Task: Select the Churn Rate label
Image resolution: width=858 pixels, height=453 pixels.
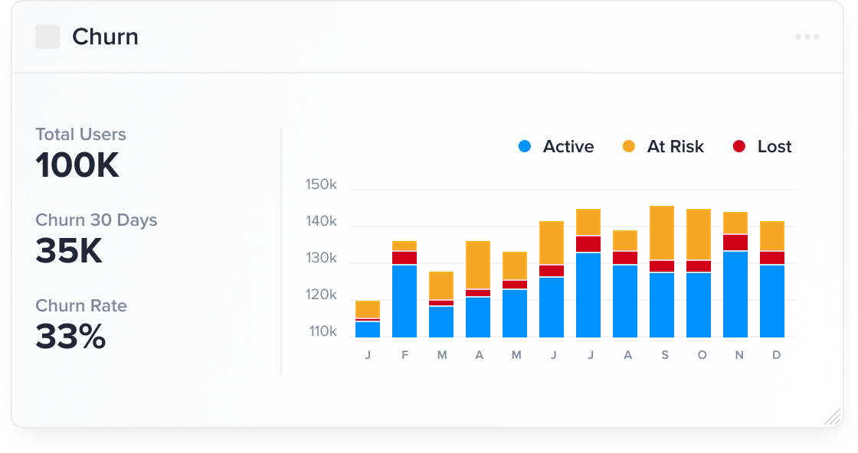Action: click(x=80, y=305)
